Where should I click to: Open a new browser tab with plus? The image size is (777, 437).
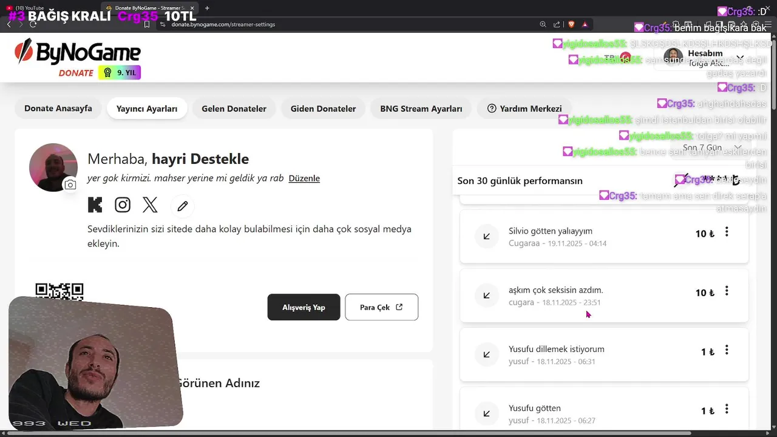(x=207, y=8)
